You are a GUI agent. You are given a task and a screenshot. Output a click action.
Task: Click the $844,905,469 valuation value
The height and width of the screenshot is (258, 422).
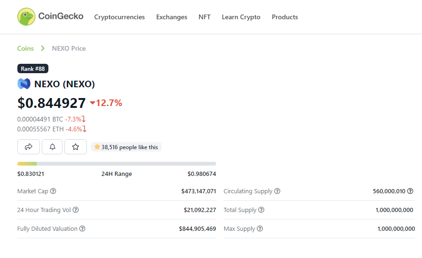[197, 229]
